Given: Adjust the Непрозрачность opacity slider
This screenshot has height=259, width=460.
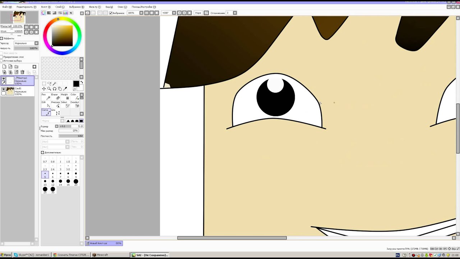Looking at the screenshot, I should pyautogui.click(x=26, y=48).
